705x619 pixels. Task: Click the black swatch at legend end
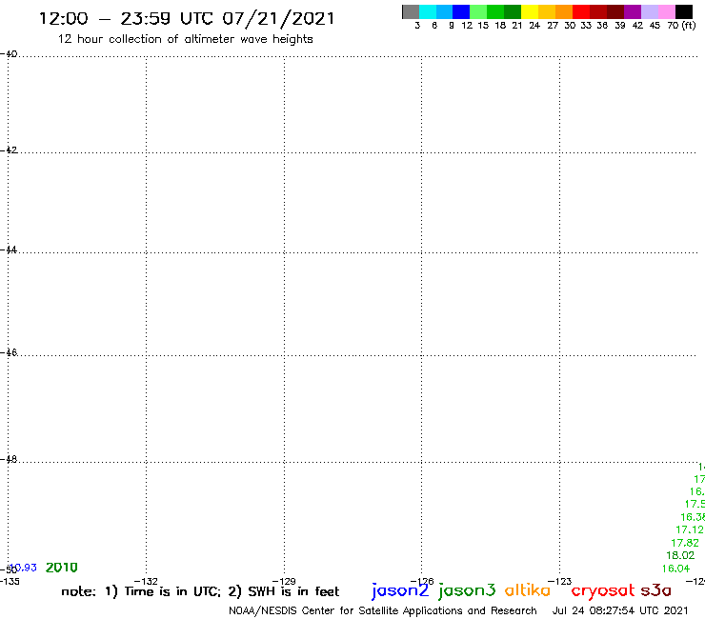coord(684,11)
